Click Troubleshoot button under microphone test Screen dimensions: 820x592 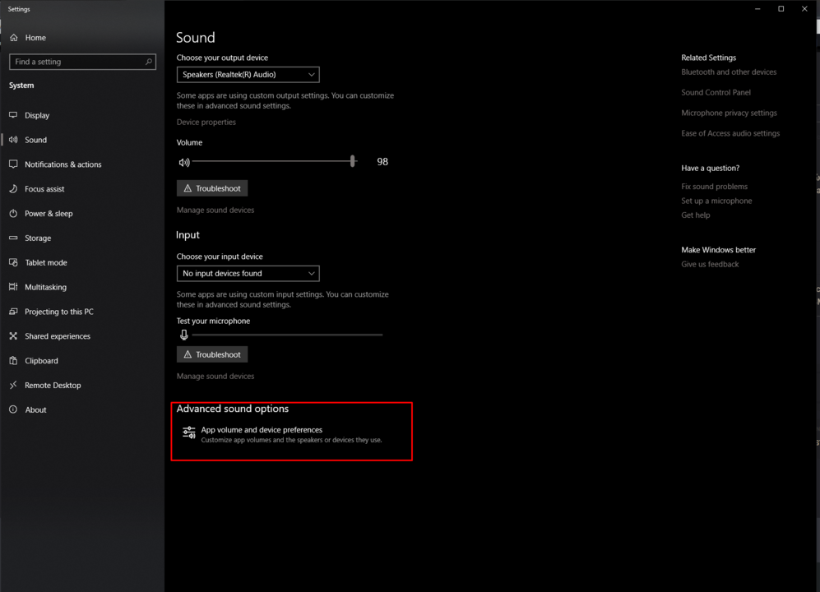[212, 354]
